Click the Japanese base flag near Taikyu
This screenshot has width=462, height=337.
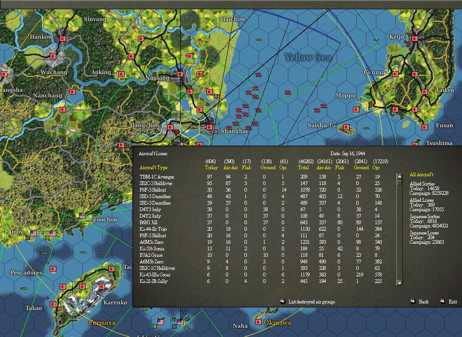coord(425,92)
